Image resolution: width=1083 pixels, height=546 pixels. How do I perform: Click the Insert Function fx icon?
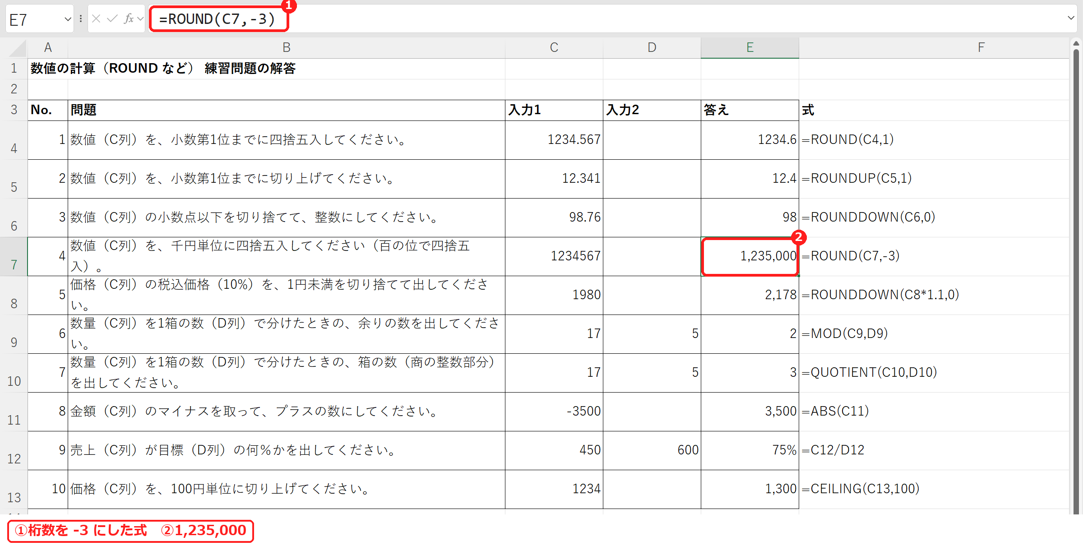[x=129, y=19]
